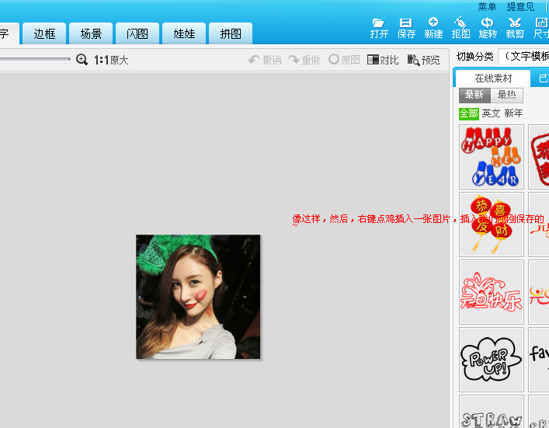Create new canvas with 新建 icon
The image size is (549, 428).
(x=433, y=28)
